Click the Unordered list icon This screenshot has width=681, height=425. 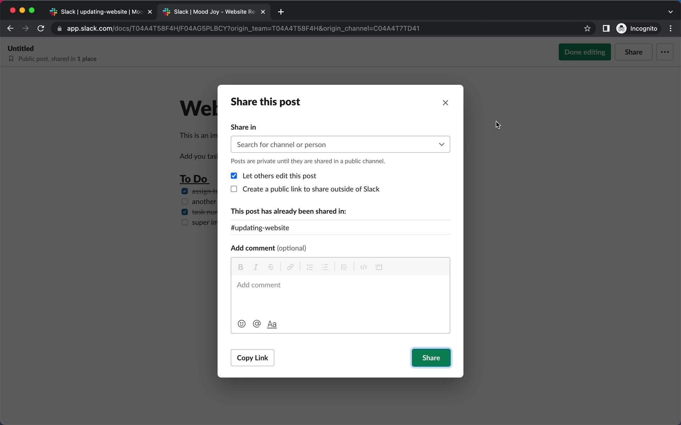click(325, 267)
